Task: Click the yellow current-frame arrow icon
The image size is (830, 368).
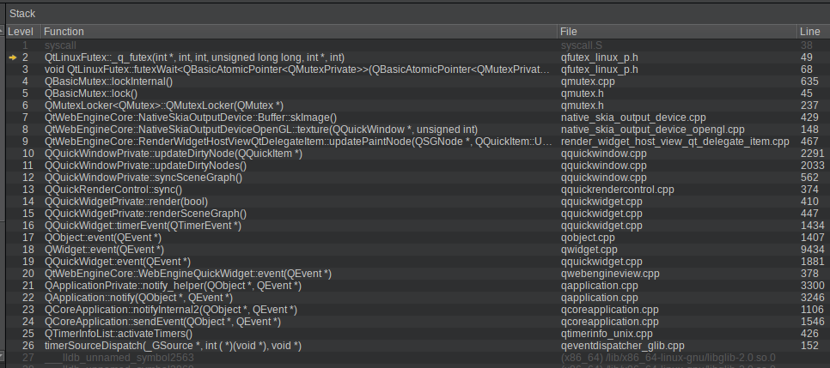Action: (13, 57)
